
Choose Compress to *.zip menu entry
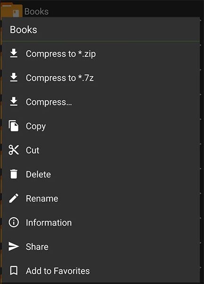(101, 54)
